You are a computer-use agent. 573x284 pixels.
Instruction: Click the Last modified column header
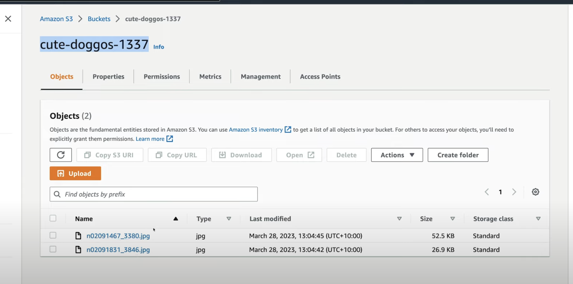click(270, 218)
